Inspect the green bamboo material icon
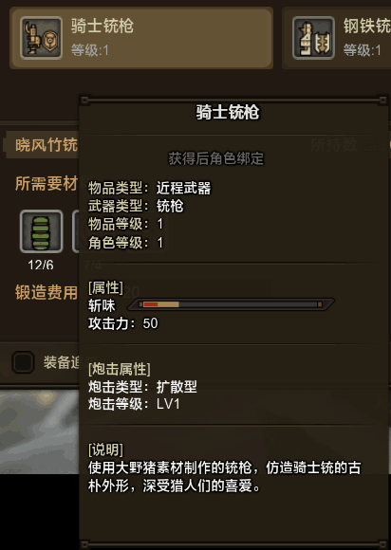The image size is (391, 550). [x=42, y=231]
